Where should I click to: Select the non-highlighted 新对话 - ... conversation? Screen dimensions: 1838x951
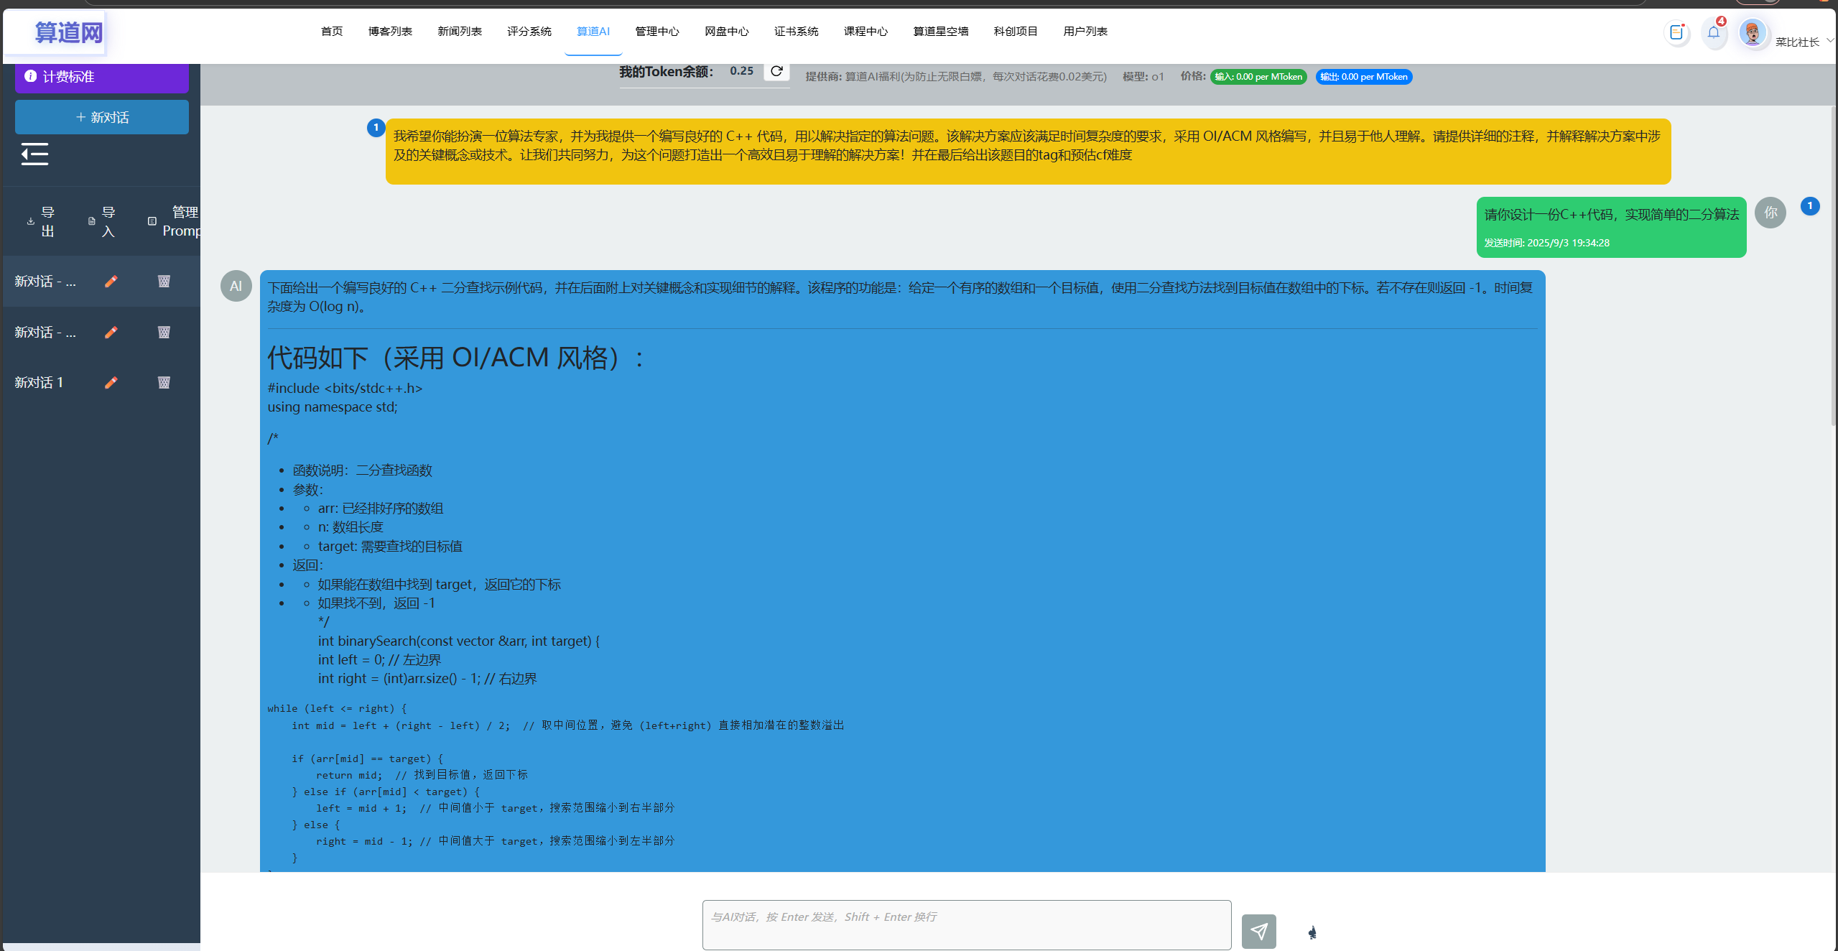(x=45, y=333)
